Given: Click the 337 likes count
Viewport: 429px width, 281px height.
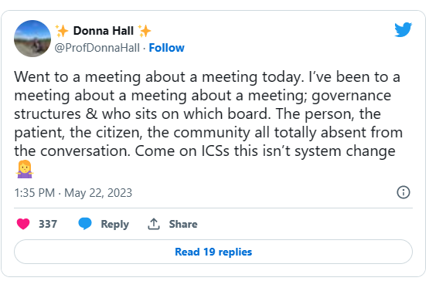Looking at the screenshot, I should 48,224.
